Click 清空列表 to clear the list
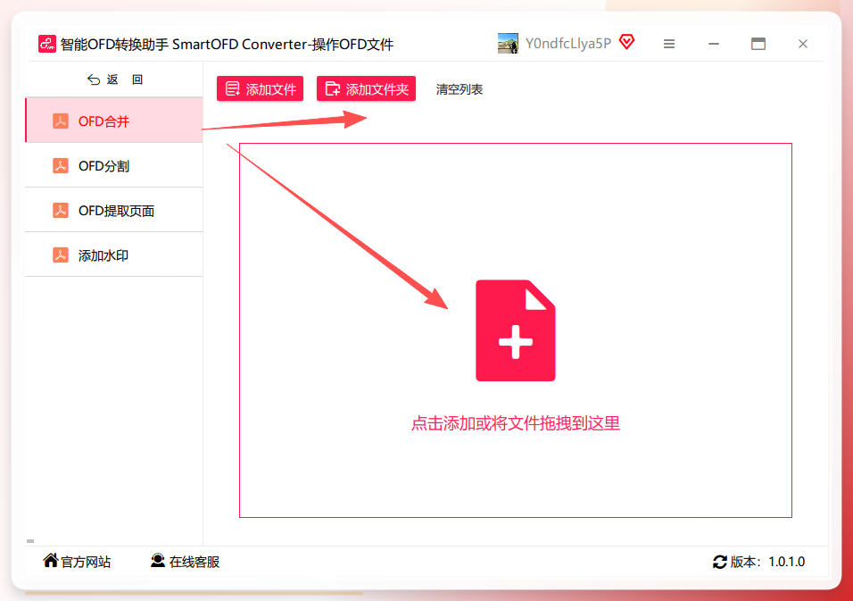This screenshot has width=853, height=601. (x=460, y=89)
